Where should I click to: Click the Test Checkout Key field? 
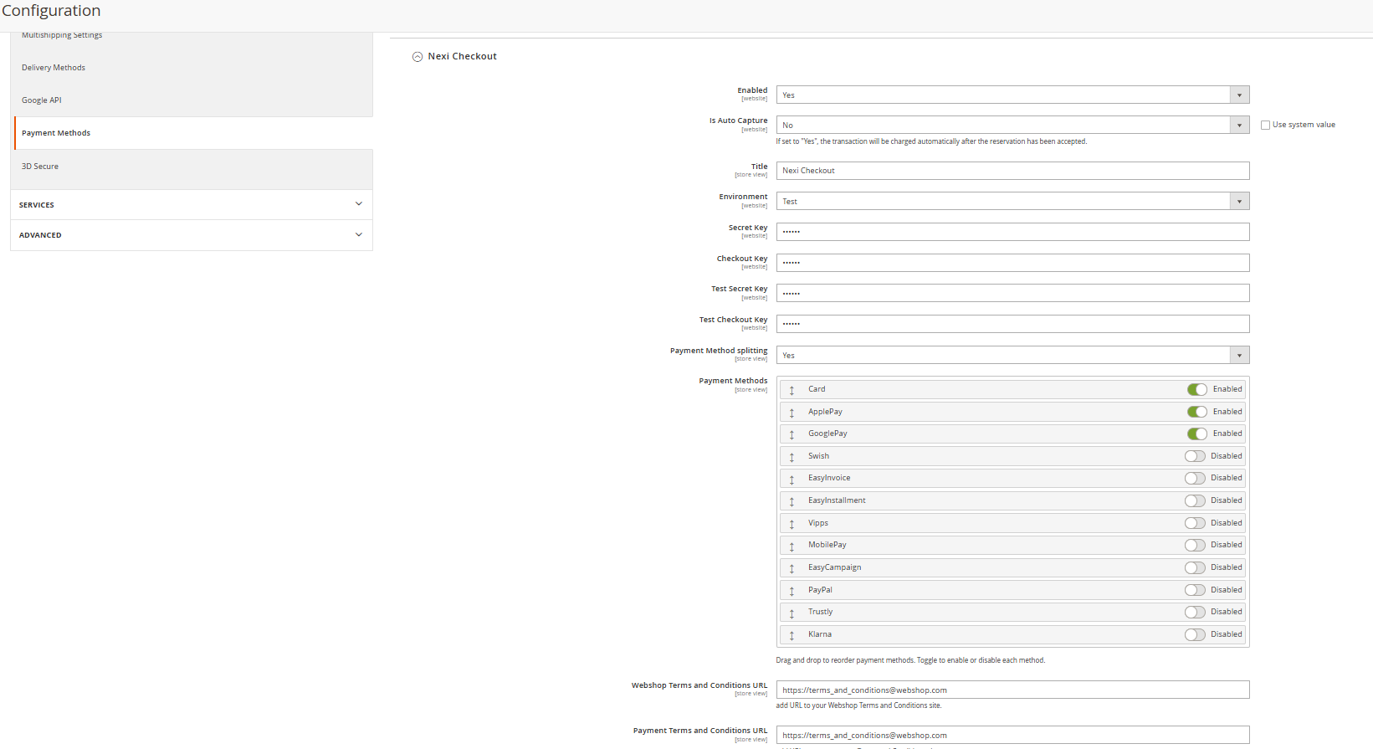tap(1012, 324)
